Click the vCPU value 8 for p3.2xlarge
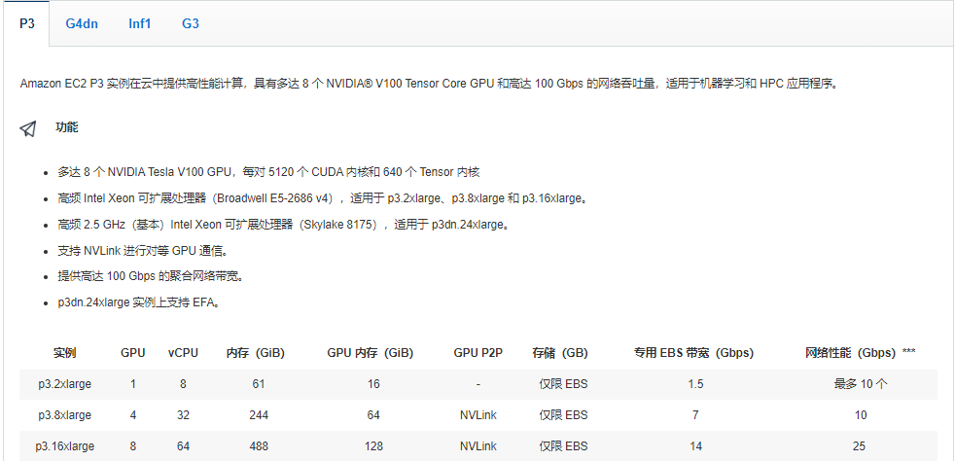 [184, 384]
